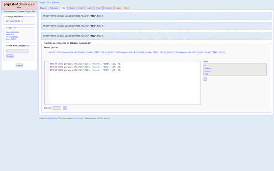Click the Go button

[65, 108]
